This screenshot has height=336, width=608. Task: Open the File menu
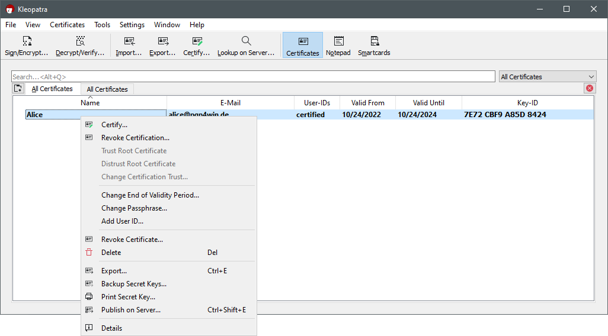(11, 25)
